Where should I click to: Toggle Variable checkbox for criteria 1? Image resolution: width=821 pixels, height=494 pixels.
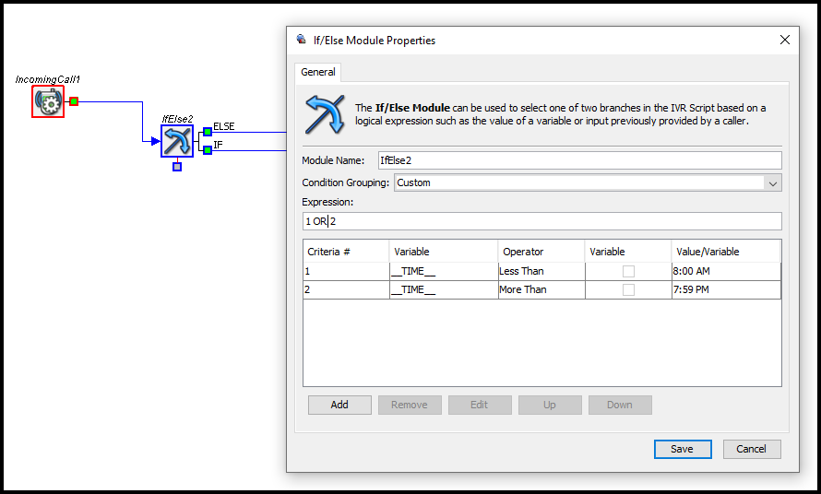click(x=628, y=271)
